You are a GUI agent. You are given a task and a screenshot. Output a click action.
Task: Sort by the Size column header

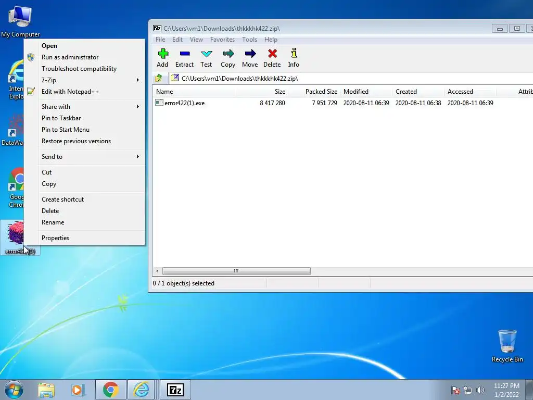point(262,92)
